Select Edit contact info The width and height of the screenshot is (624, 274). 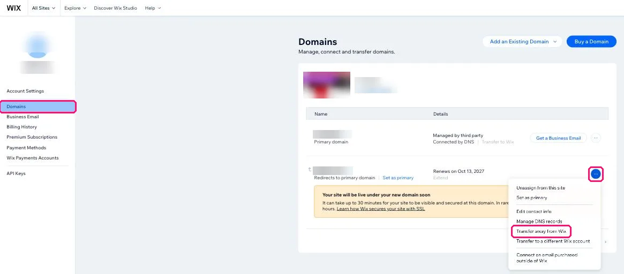(x=533, y=211)
